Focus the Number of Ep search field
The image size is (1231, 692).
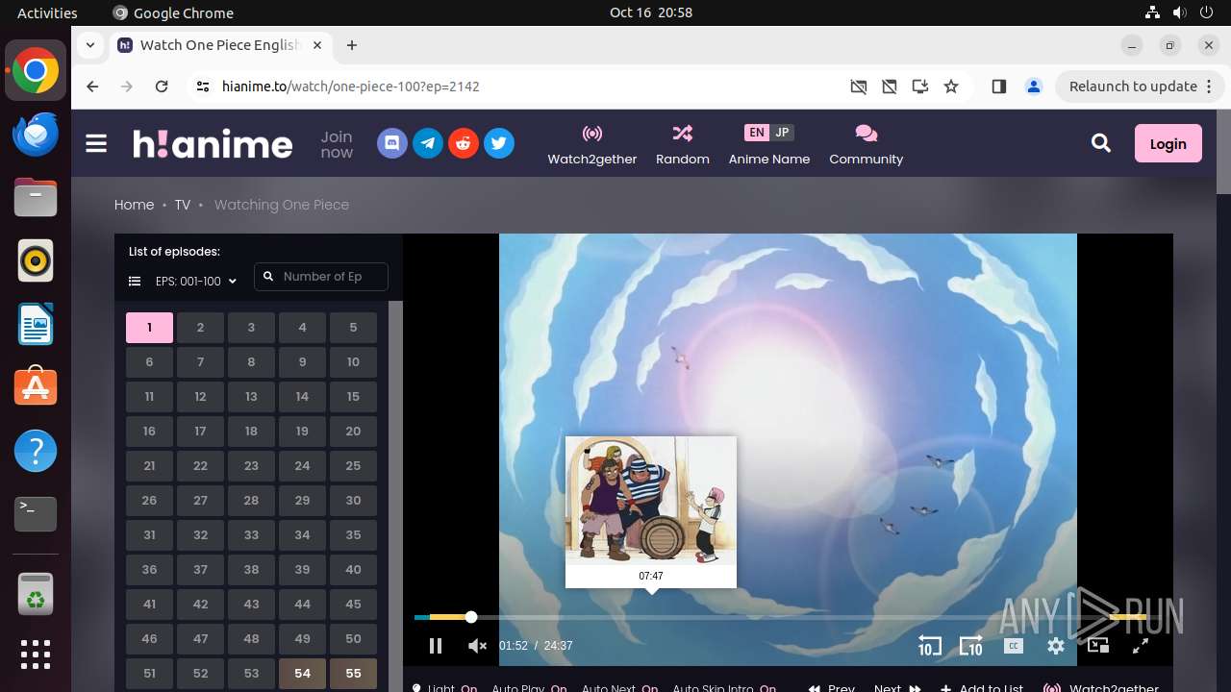click(x=321, y=277)
